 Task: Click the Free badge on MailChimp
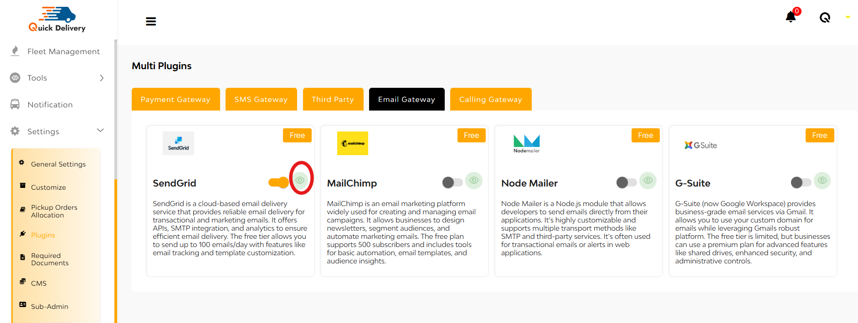pyautogui.click(x=471, y=136)
